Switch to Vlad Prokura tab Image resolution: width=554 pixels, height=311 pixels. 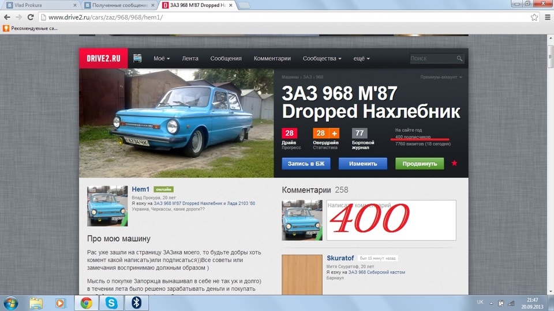pyautogui.click(x=40, y=5)
